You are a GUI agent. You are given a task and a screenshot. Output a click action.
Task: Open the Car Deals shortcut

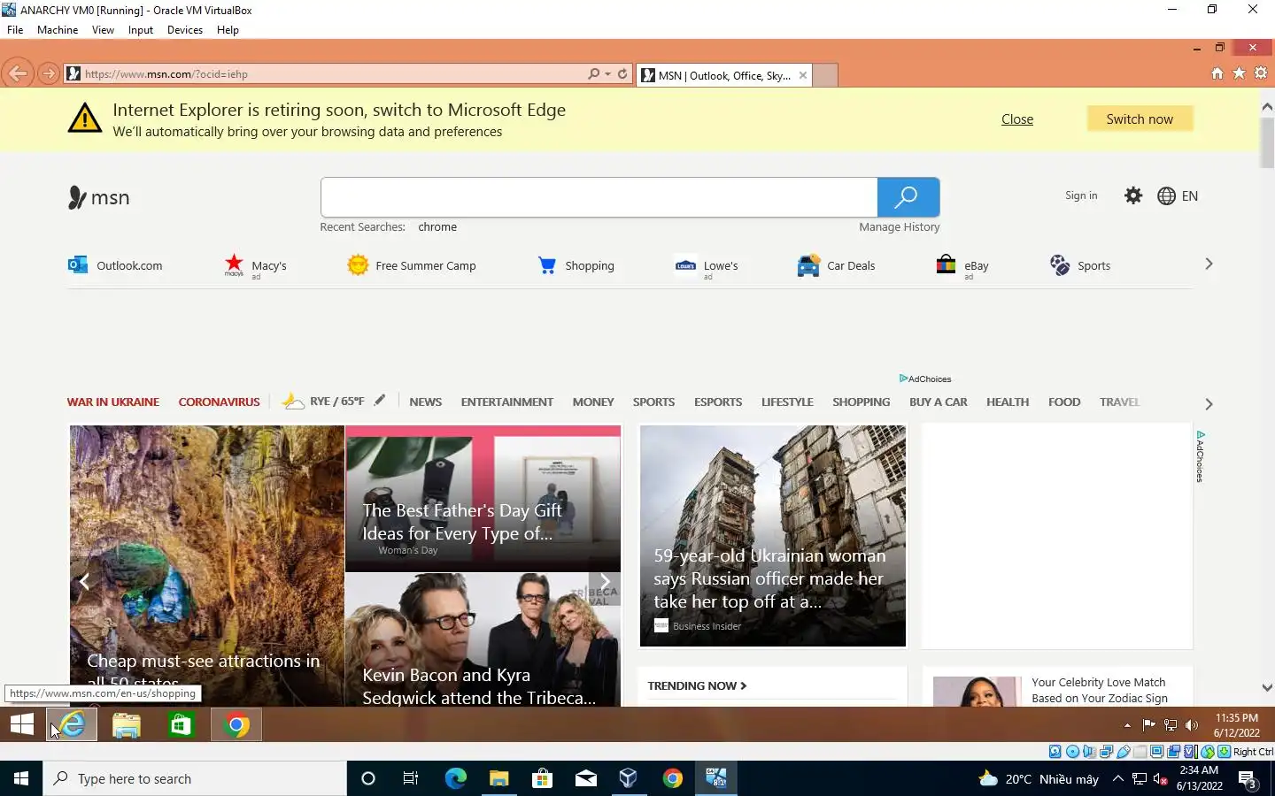click(x=836, y=265)
